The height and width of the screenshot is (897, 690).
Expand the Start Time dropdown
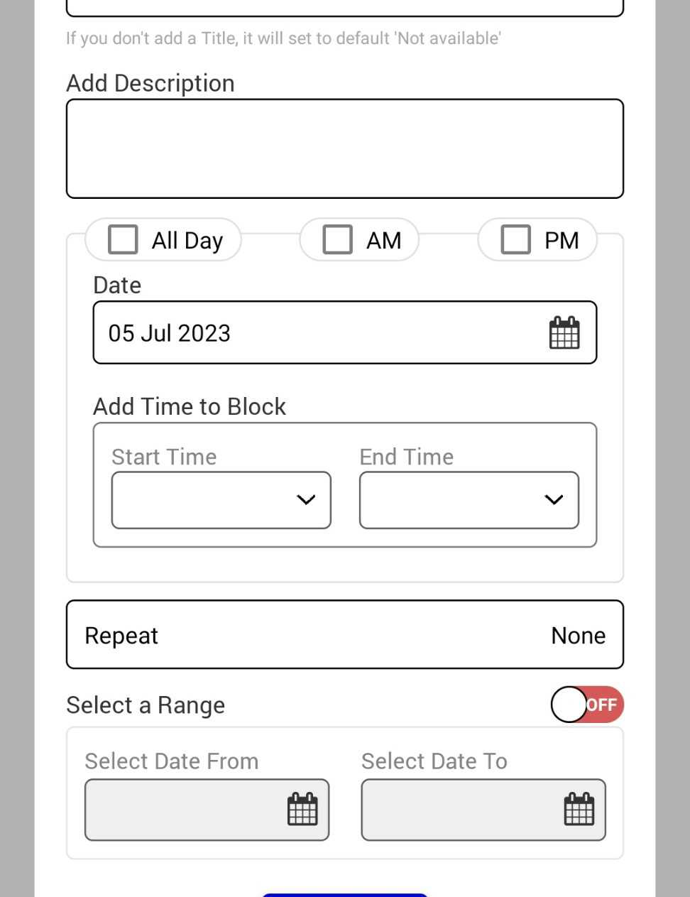(221, 500)
